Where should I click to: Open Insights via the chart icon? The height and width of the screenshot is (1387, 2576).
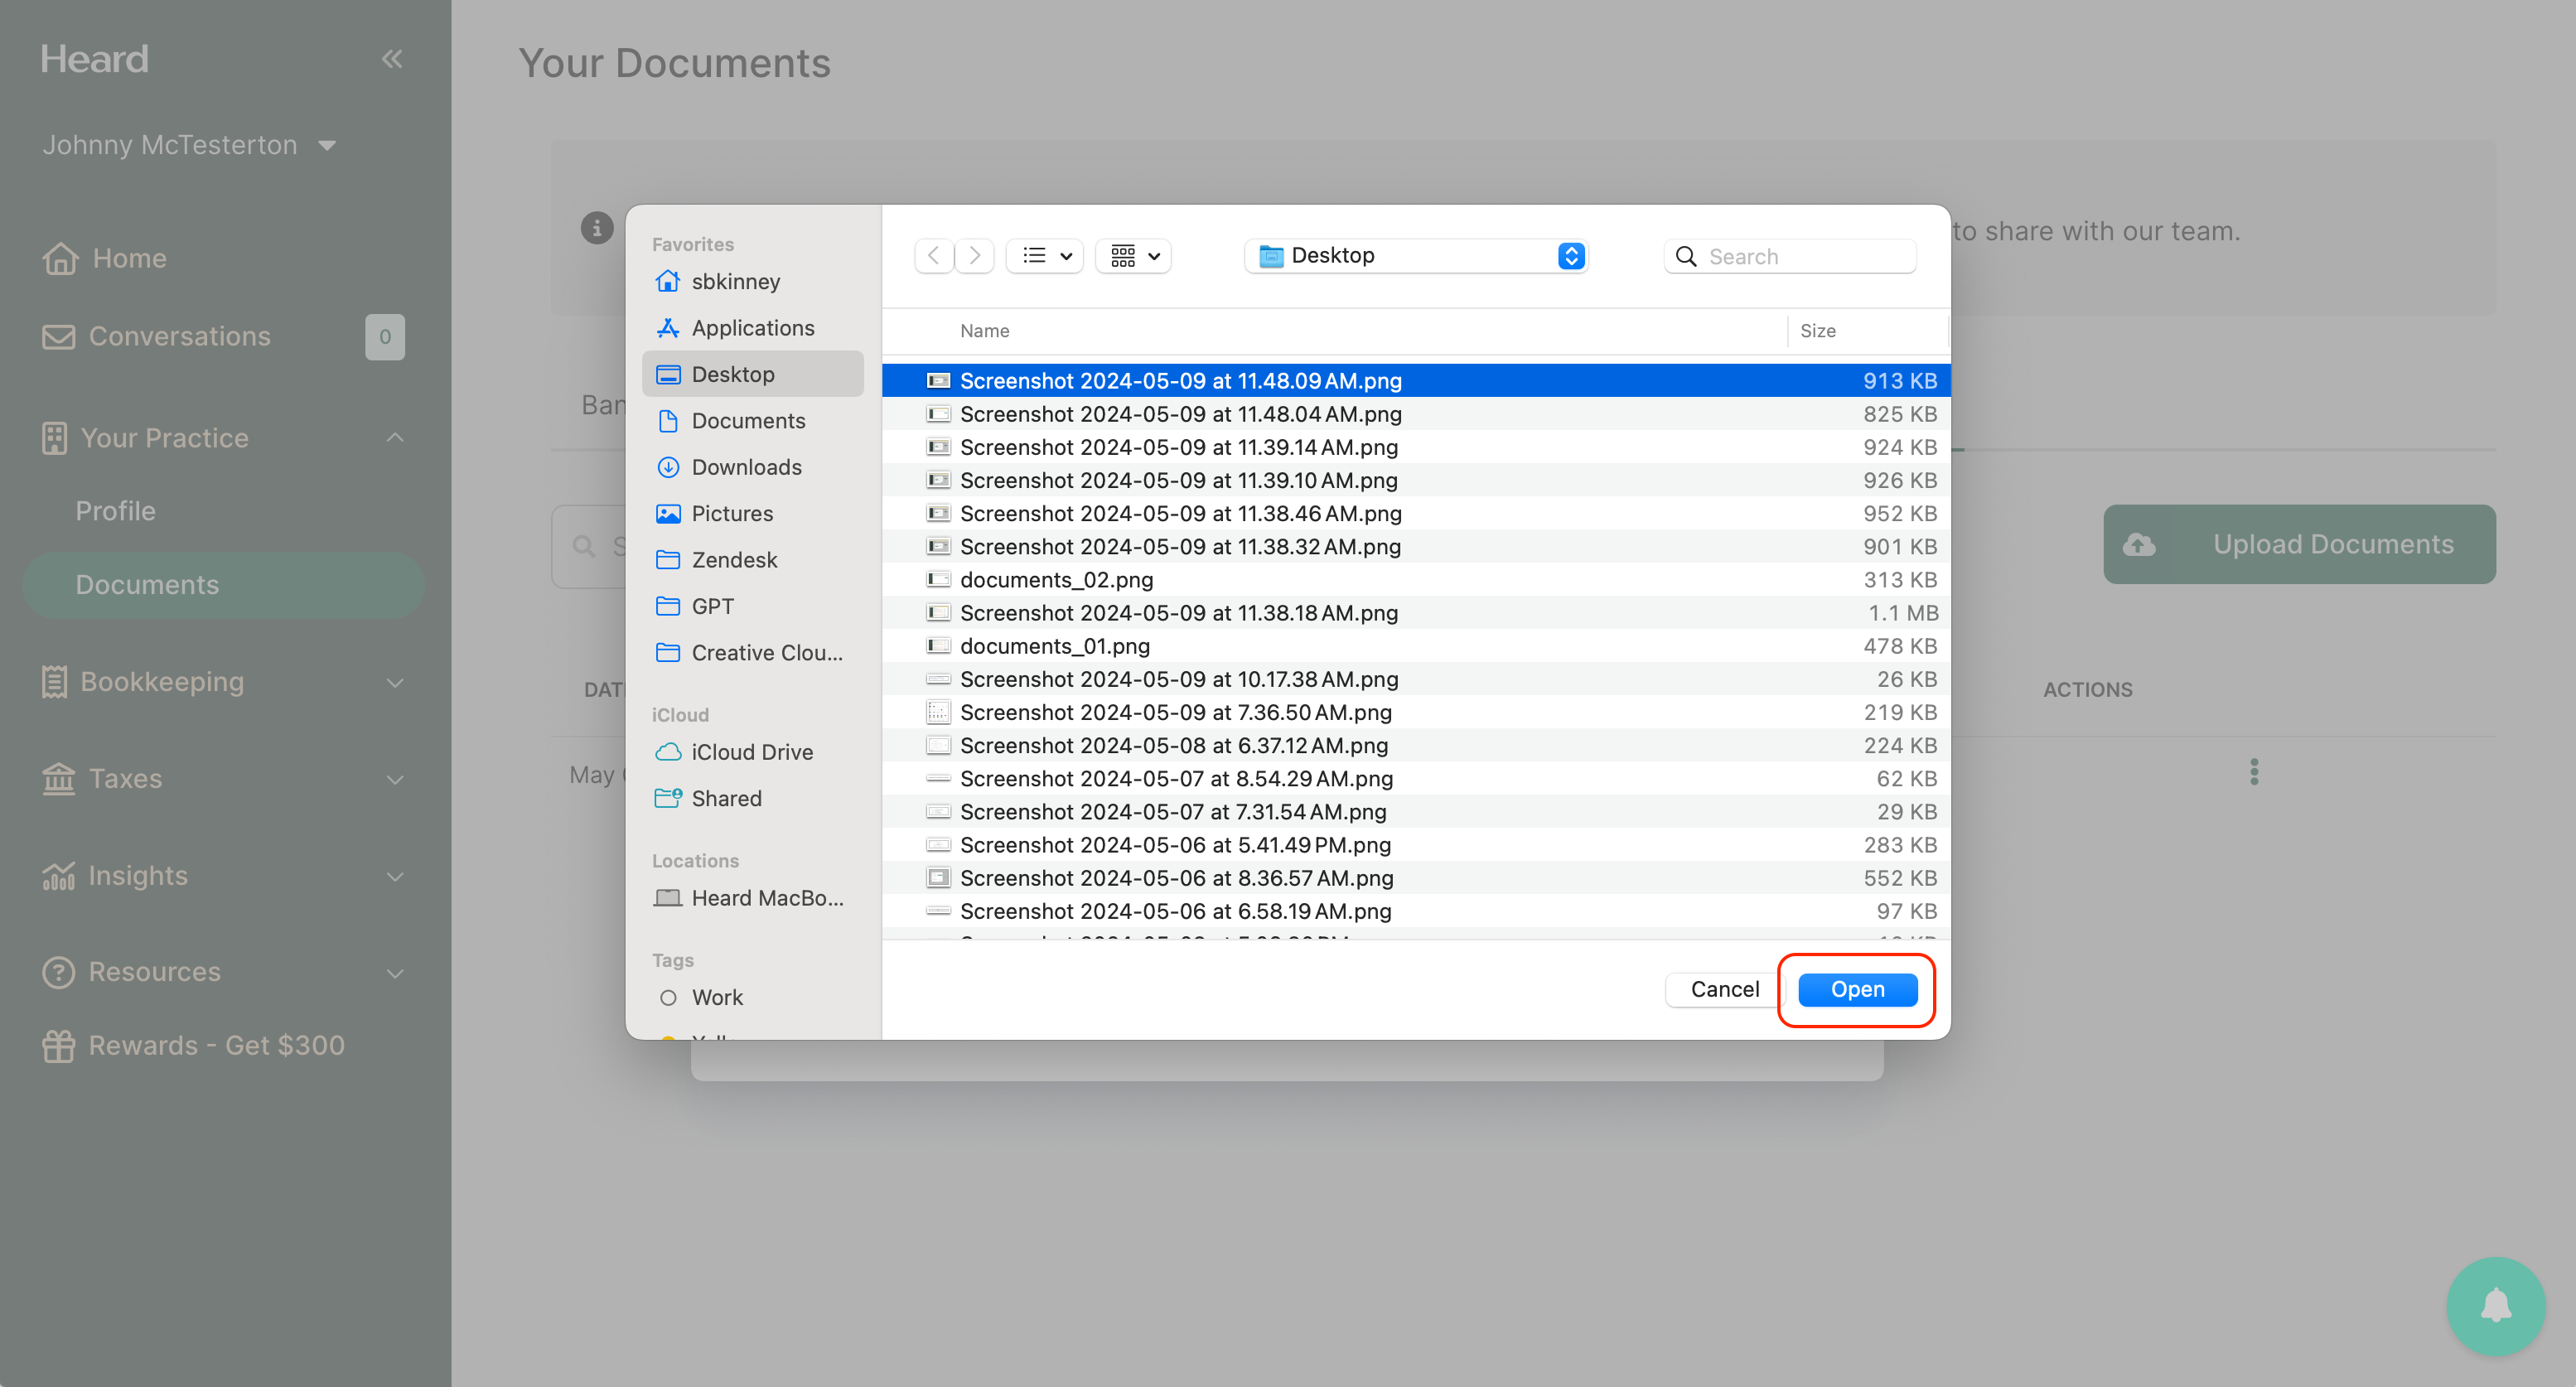tap(59, 875)
